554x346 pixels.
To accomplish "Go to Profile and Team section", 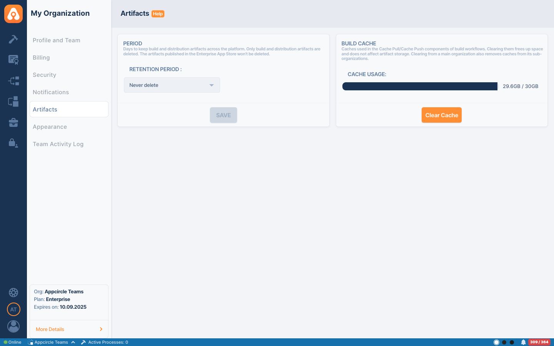I will pos(57,40).
